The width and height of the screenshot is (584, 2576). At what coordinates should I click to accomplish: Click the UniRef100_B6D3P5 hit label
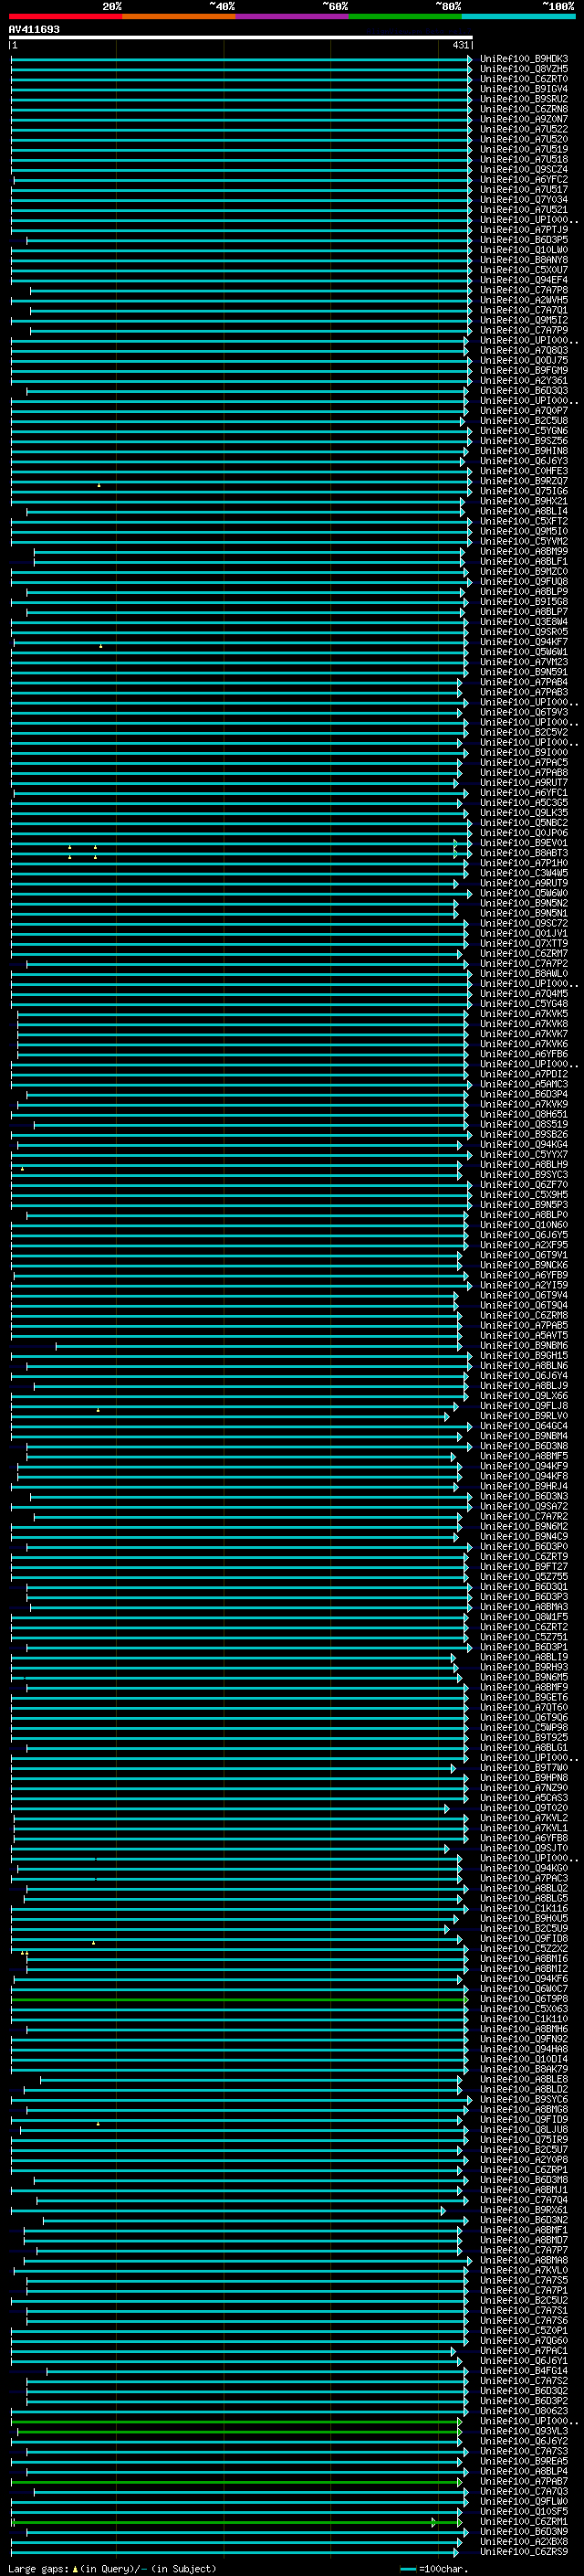(523, 240)
